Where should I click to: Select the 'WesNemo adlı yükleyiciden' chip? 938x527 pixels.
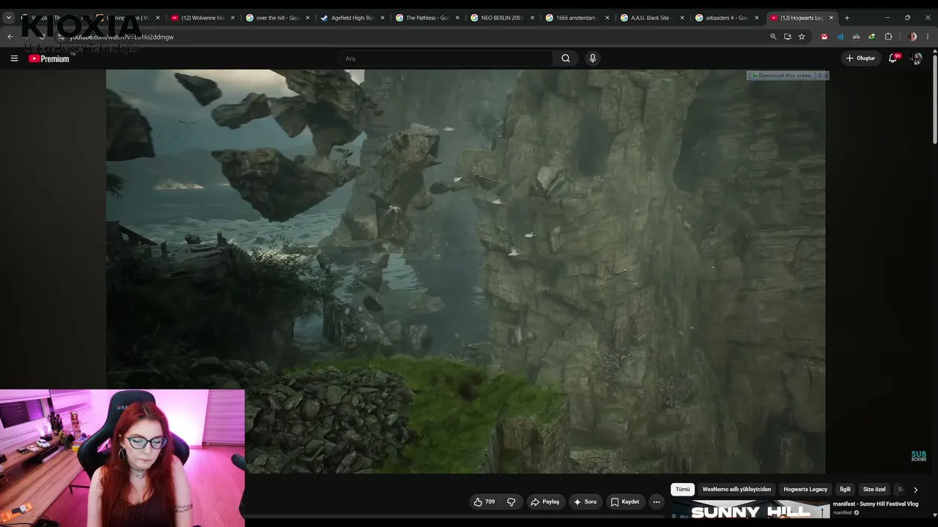pyautogui.click(x=736, y=490)
